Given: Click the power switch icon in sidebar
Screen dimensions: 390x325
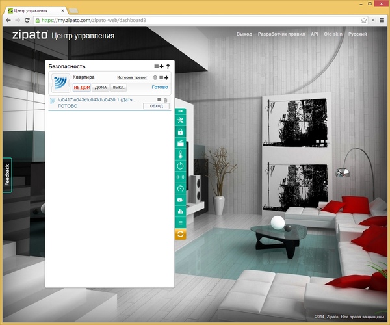Looking at the screenshot, I should tap(181, 166).
